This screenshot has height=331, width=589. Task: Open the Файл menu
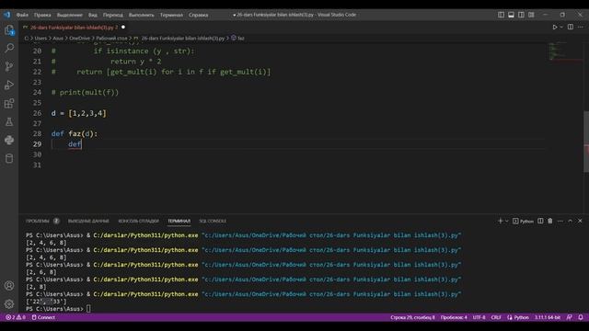[x=22, y=15]
